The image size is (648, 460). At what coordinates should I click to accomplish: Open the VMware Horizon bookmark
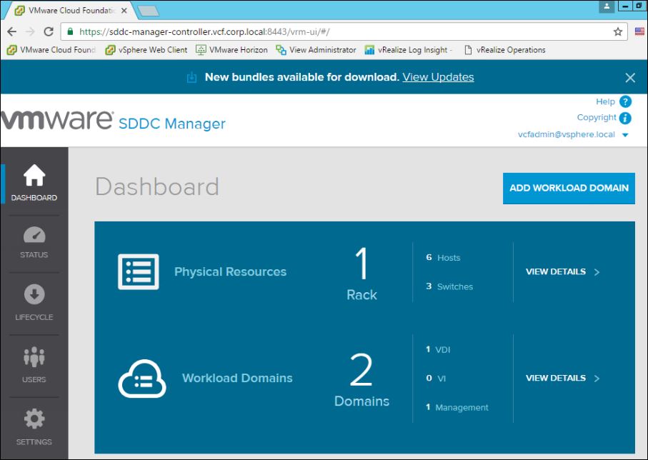(232, 50)
